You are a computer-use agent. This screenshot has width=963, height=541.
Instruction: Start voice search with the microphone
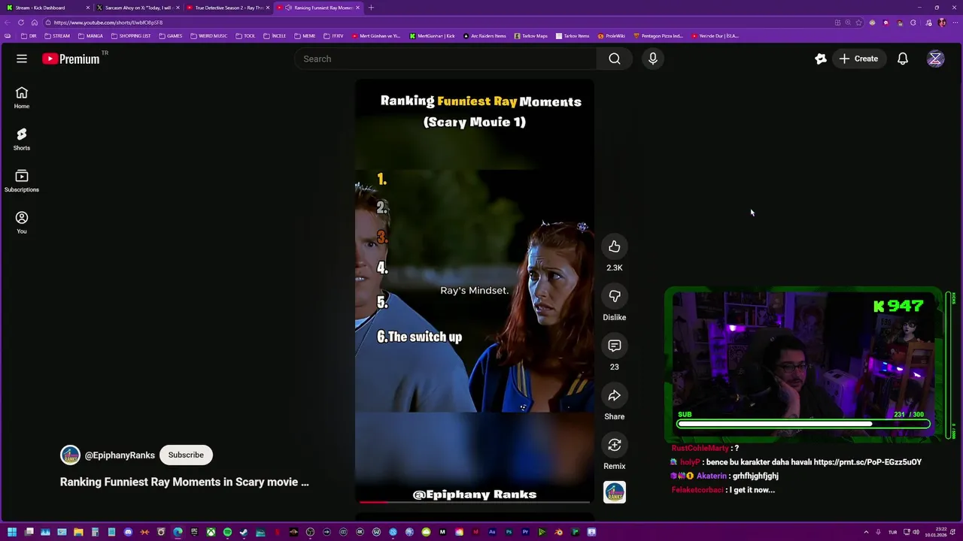[x=652, y=59]
